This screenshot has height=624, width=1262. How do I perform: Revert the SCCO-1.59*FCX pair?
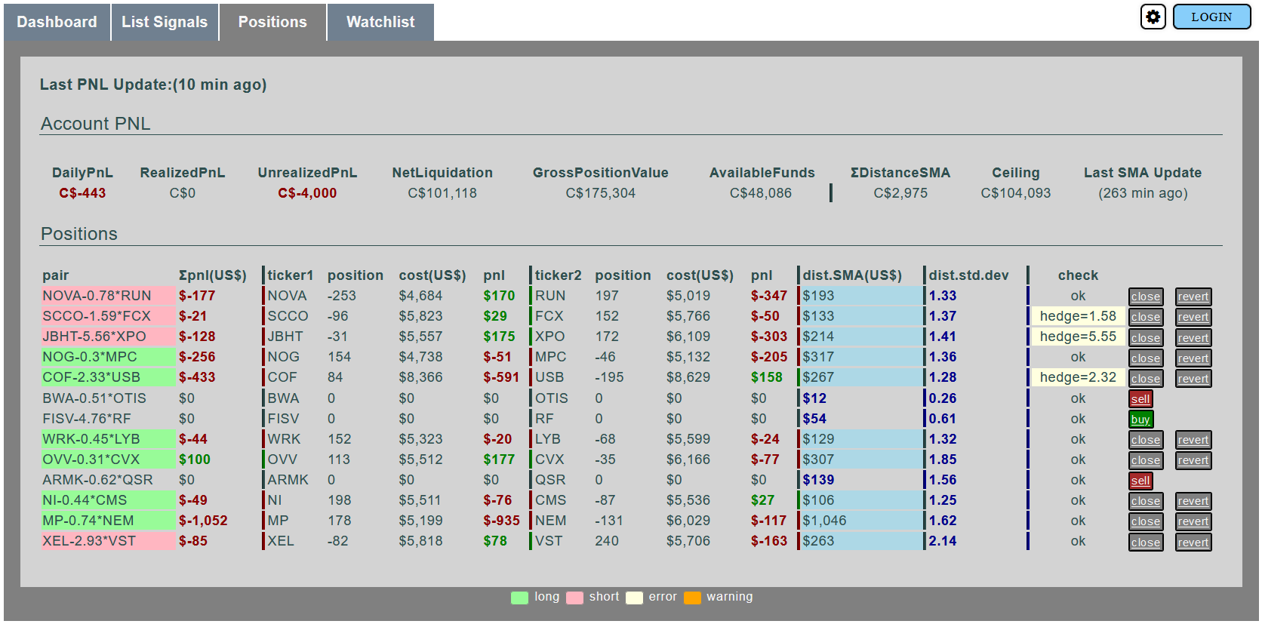coord(1193,317)
